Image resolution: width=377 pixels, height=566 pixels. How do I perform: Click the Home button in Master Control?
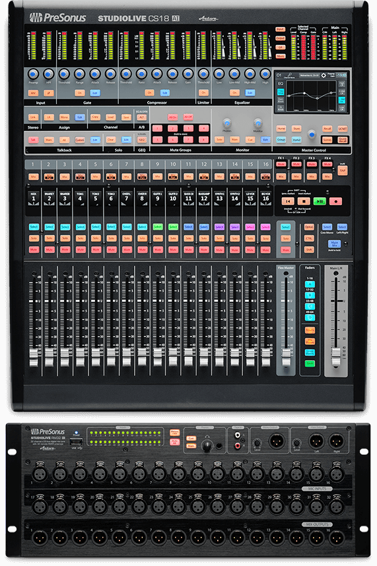tap(281, 129)
